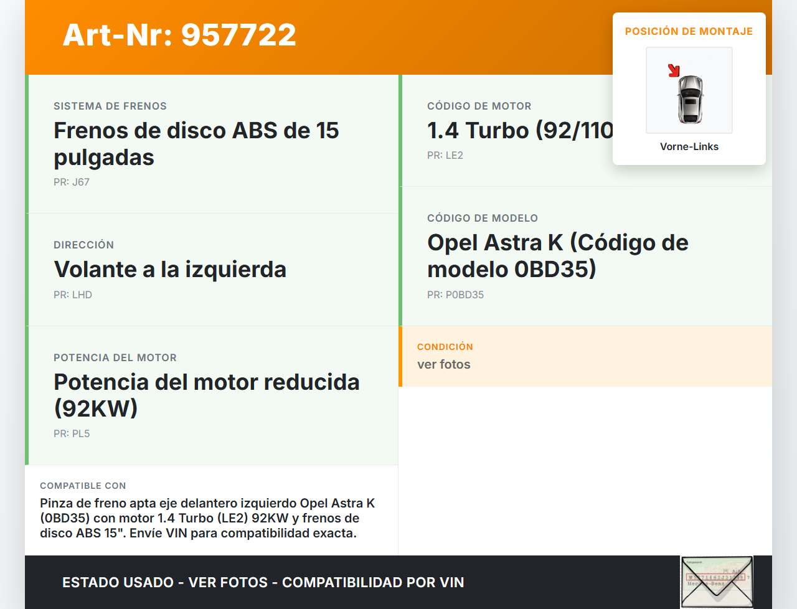The height and width of the screenshot is (609, 797).
Task: Select the Volante a la izquierda entry
Action: click(170, 270)
